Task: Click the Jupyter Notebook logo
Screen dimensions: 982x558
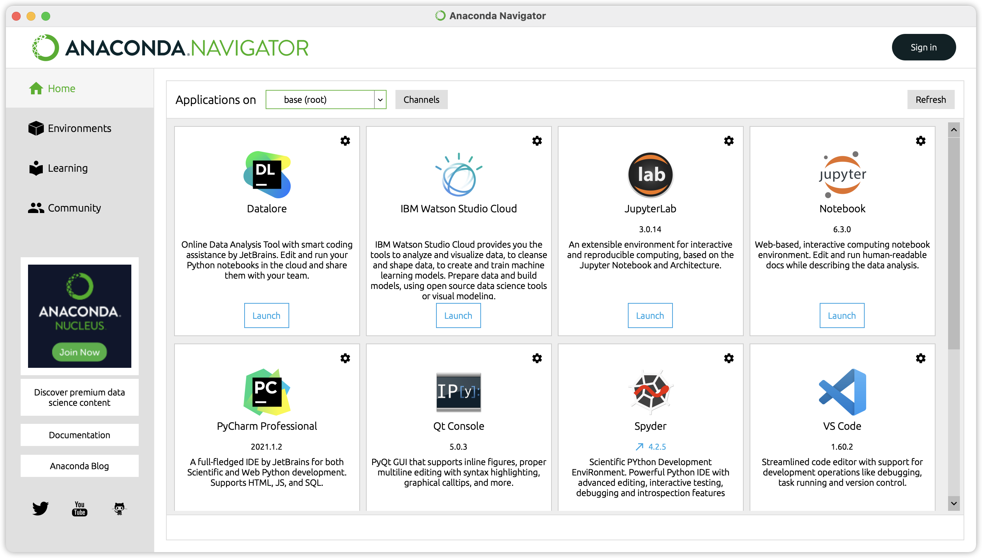Action: [x=842, y=174]
